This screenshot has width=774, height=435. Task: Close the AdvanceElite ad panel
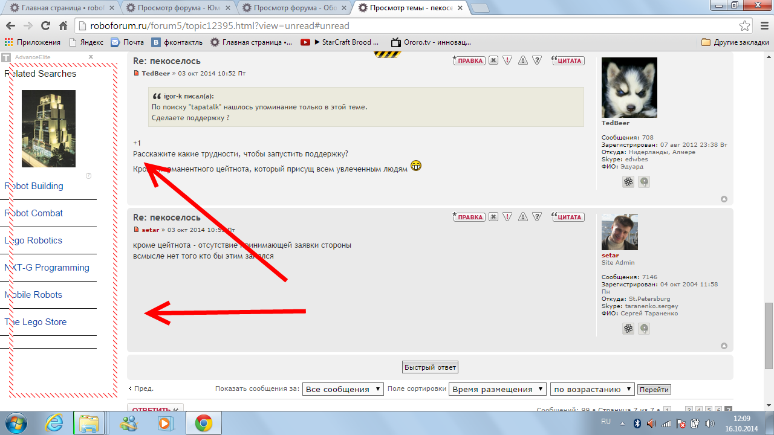coord(91,57)
